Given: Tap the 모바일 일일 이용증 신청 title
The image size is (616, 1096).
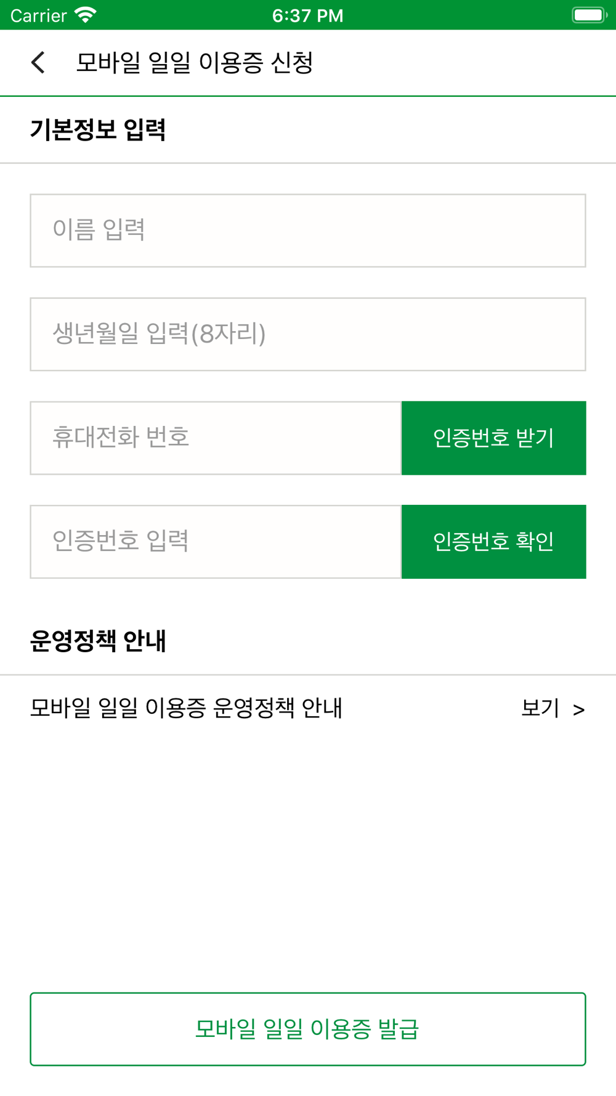Looking at the screenshot, I should pyautogui.click(x=195, y=62).
